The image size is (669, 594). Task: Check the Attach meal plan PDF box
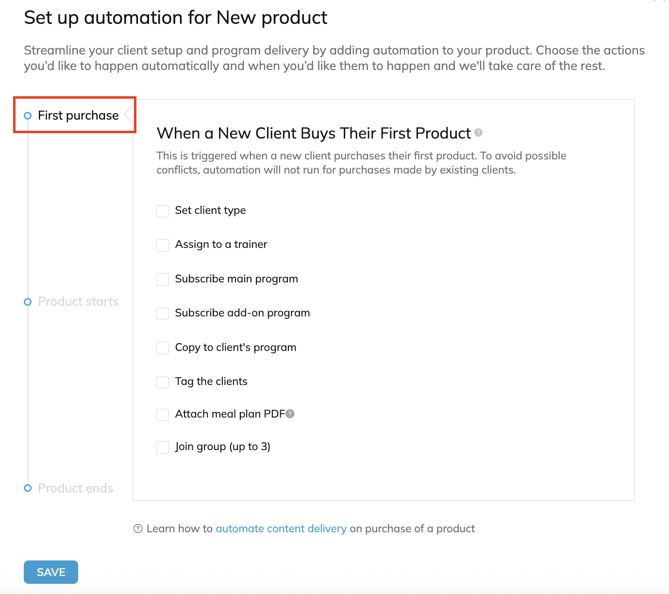(x=163, y=415)
